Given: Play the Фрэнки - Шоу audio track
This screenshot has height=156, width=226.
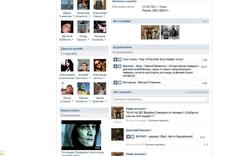Looking at the screenshot, I should (116, 67).
